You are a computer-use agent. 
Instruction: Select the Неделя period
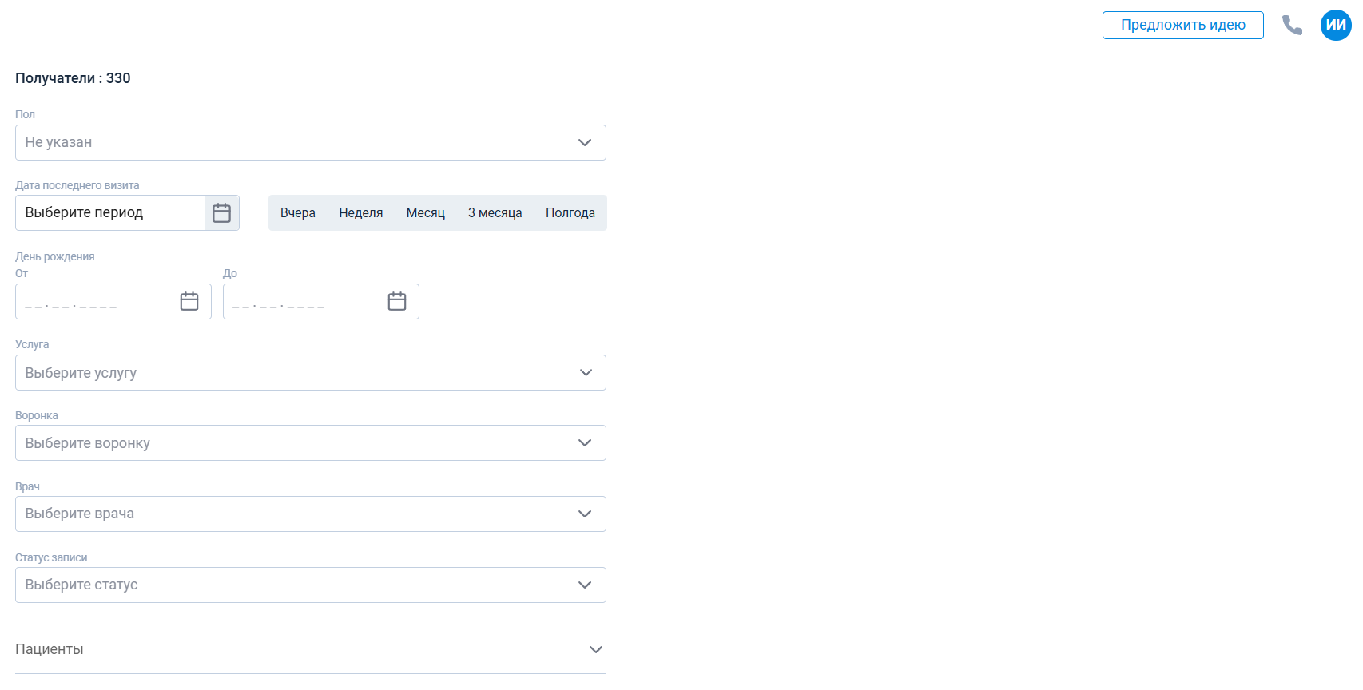point(361,213)
